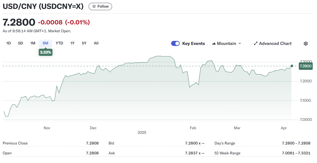Click the Advanced Chart expand arrows icon

256,44
